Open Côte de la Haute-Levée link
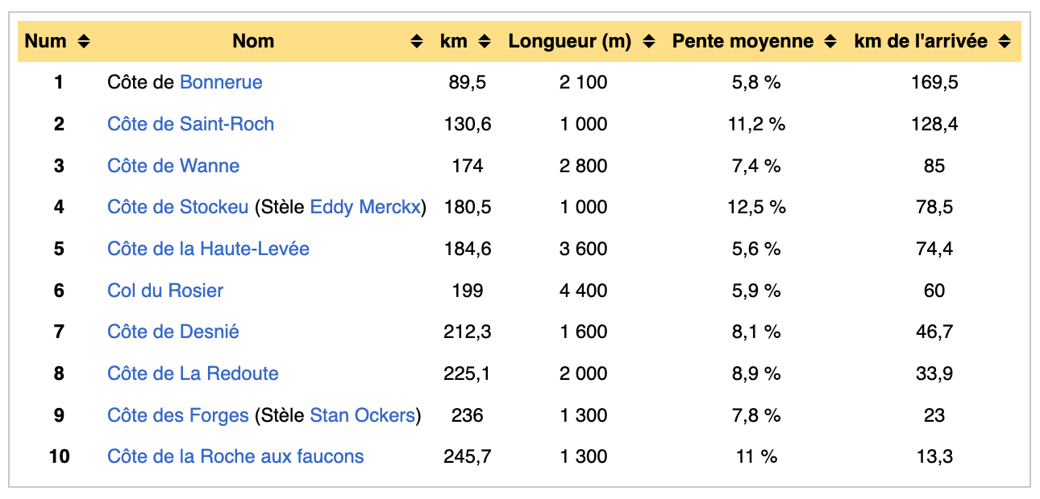Viewport: 1040px width, 499px height. (x=208, y=249)
